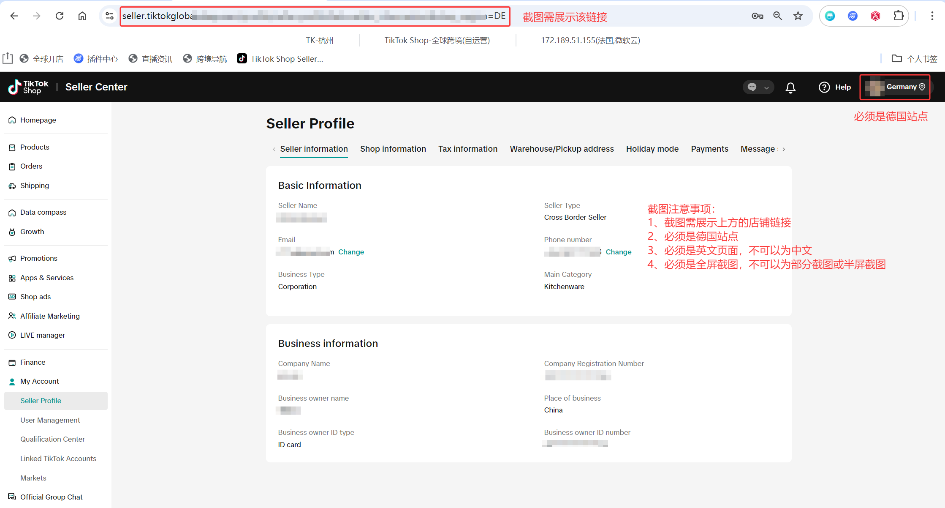This screenshot has height=508, width=945.
Task: Open Qualification Center under My Account
Action: point(52,439)
